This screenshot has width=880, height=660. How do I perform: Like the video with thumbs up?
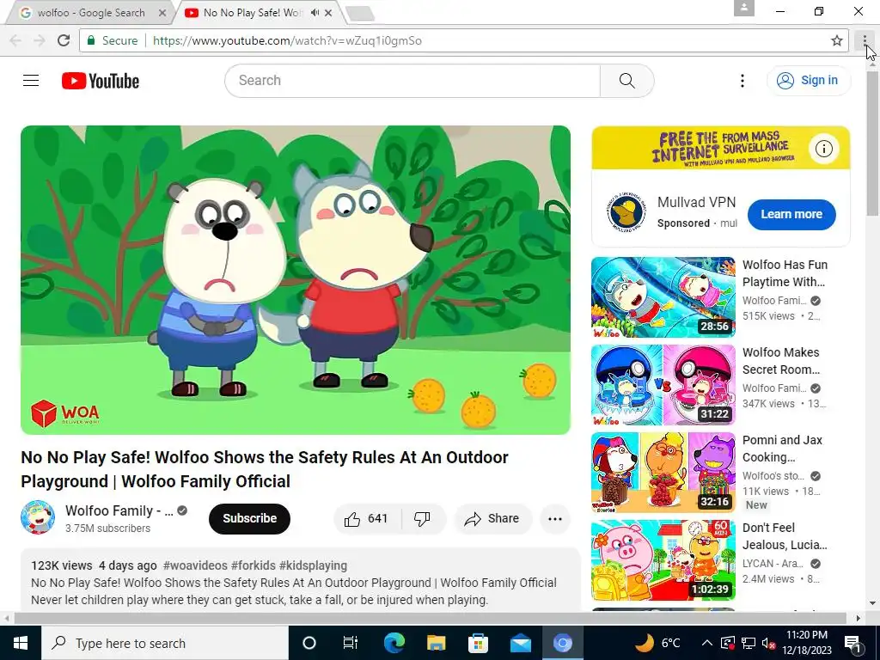click(x=368, y=518)
